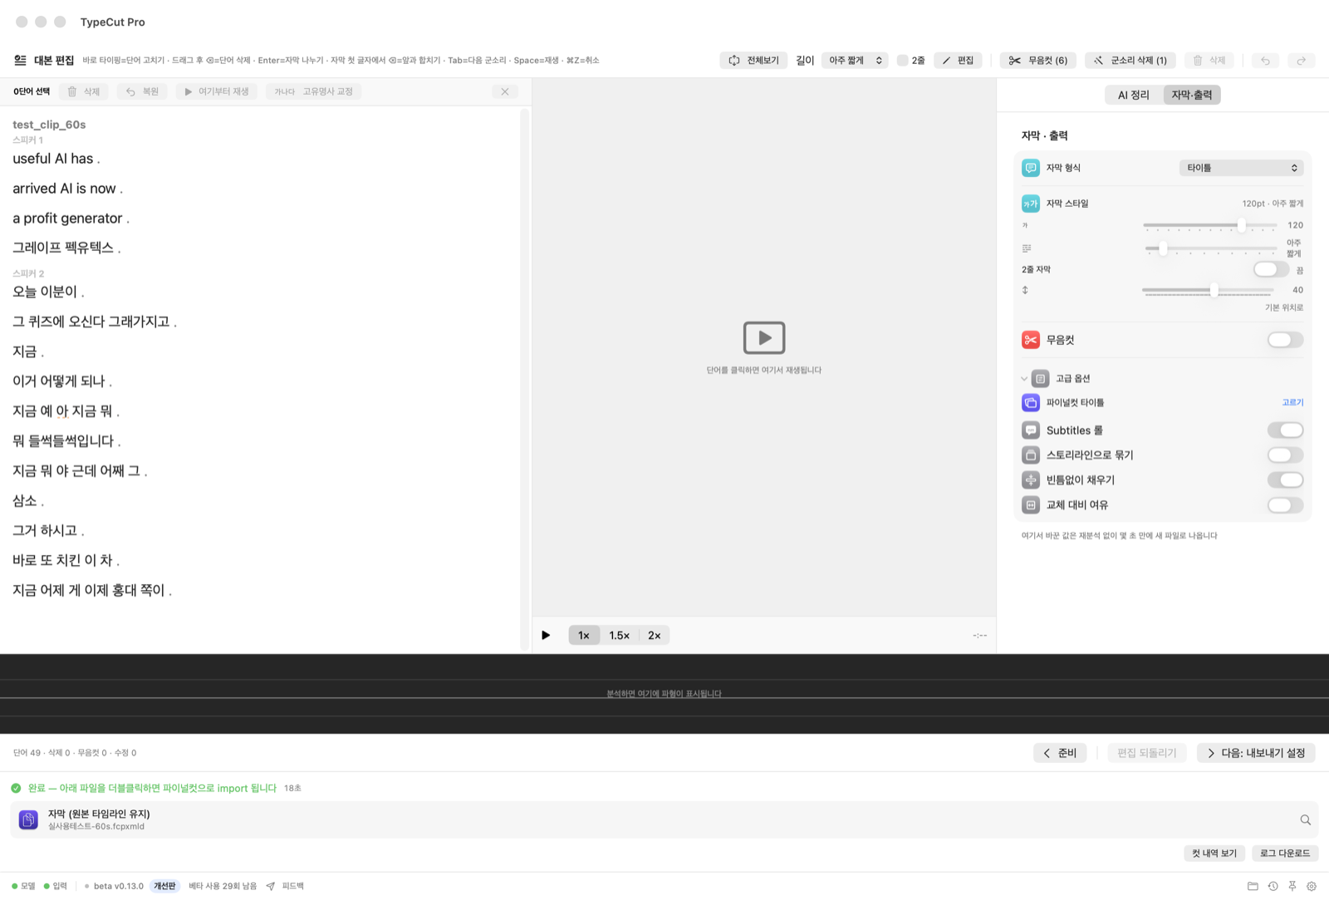Click the redo arrow icon in top toolbar

click(1302, 61)
